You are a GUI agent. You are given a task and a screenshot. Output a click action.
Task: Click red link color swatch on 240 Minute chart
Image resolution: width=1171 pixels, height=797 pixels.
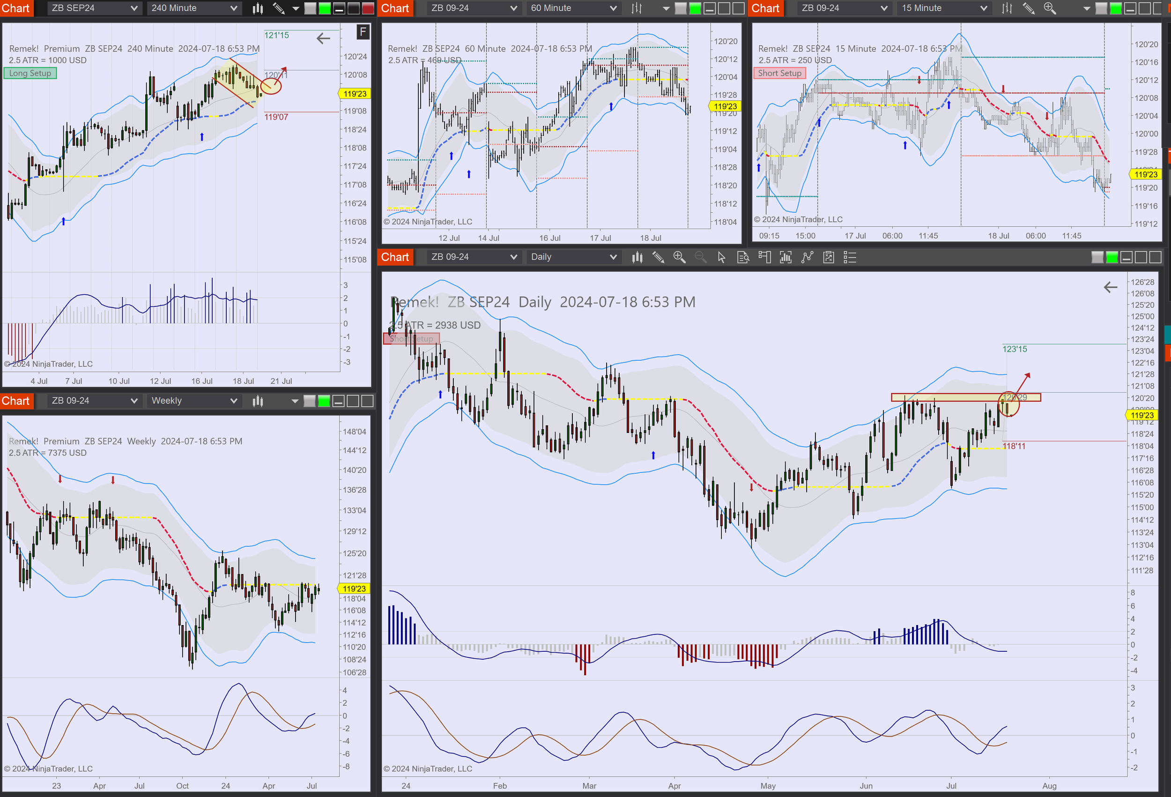click(x=368, y=8)
